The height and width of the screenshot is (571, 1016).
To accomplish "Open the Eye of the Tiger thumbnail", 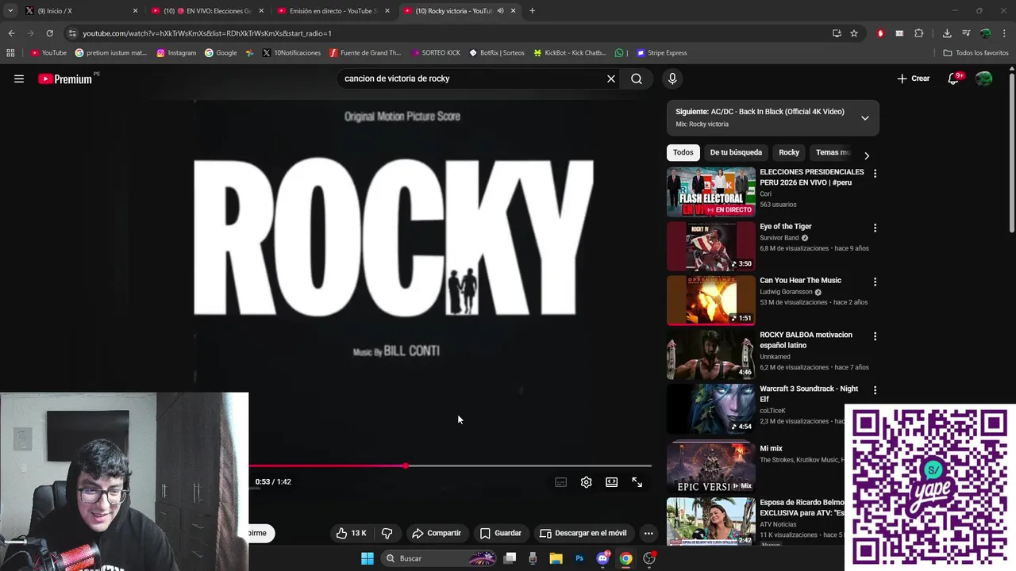I will [x=711, y=246].
